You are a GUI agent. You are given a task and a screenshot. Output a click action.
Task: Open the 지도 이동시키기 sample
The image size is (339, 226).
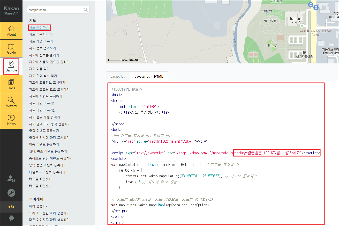pos(40,34)
